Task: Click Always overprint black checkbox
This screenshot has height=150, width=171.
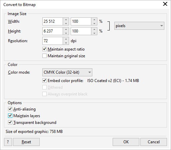Action: (44, 94)
